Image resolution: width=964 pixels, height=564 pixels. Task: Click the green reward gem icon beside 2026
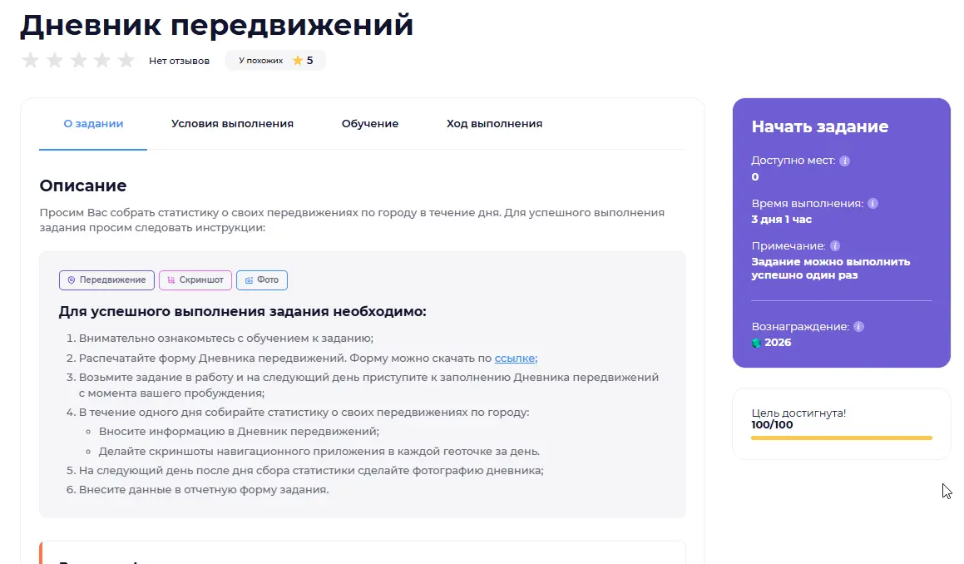point(756,343)
